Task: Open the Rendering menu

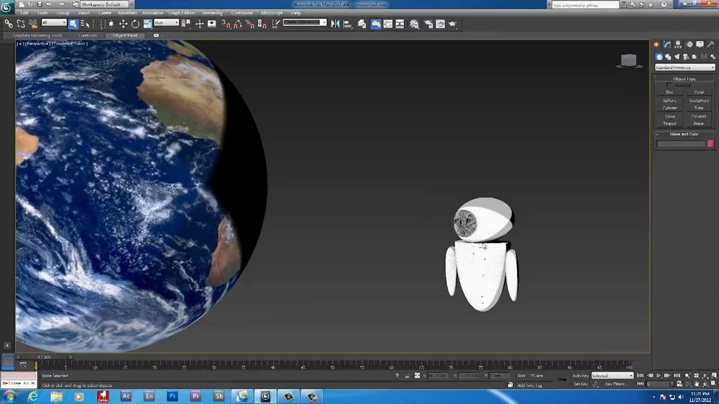Action: [x=212, y=13]
